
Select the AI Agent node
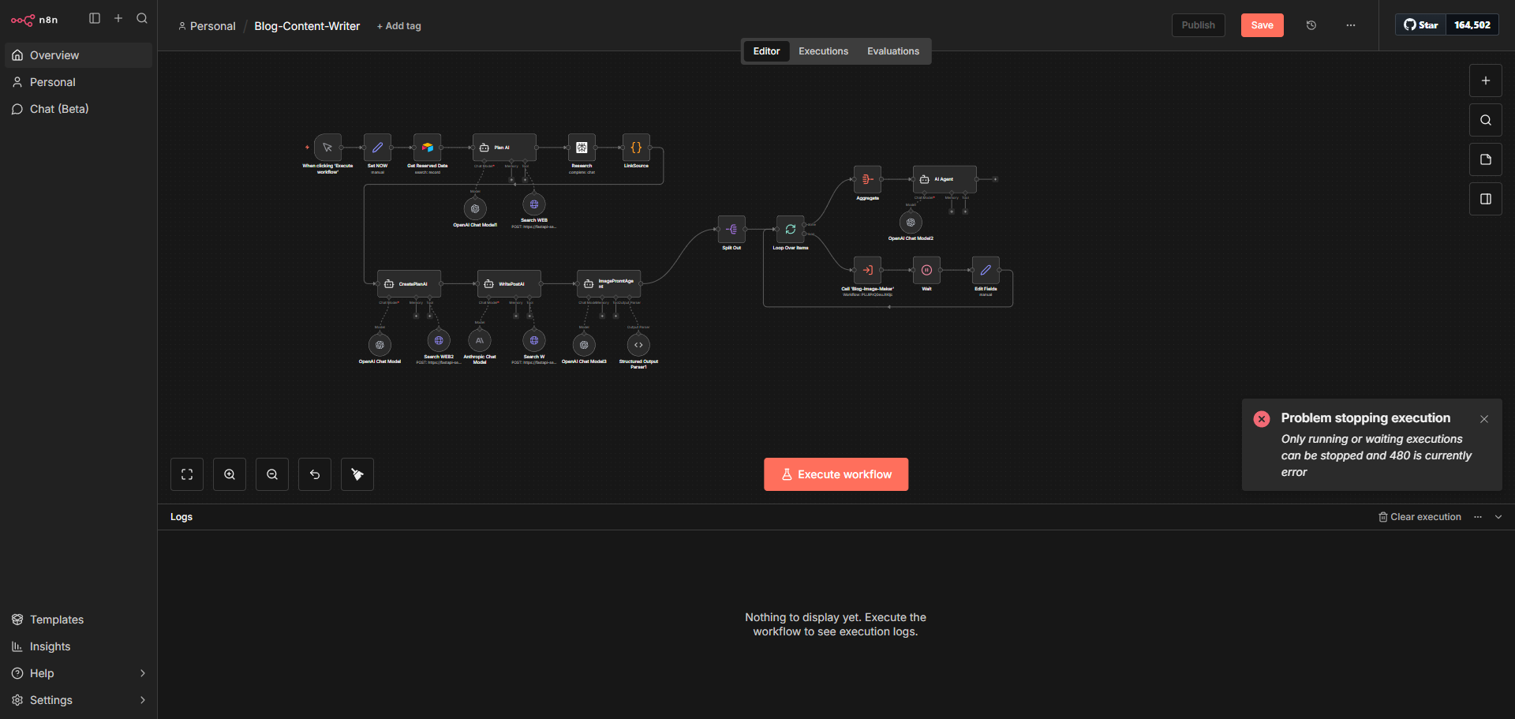pos(945,180)
